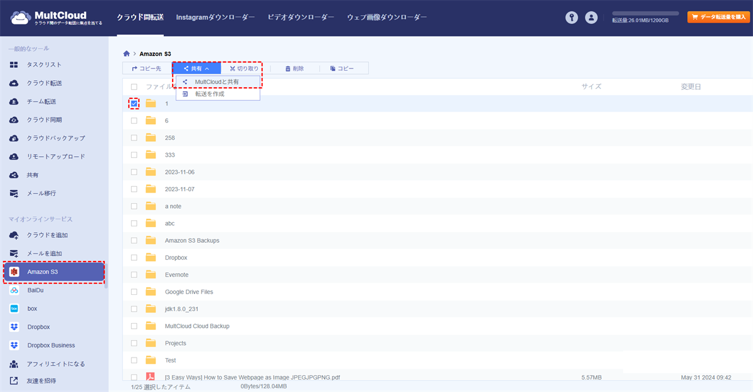Click the data traffic usage bar
This screenshot has width=753, height=392.
click(x=646, y=13)
